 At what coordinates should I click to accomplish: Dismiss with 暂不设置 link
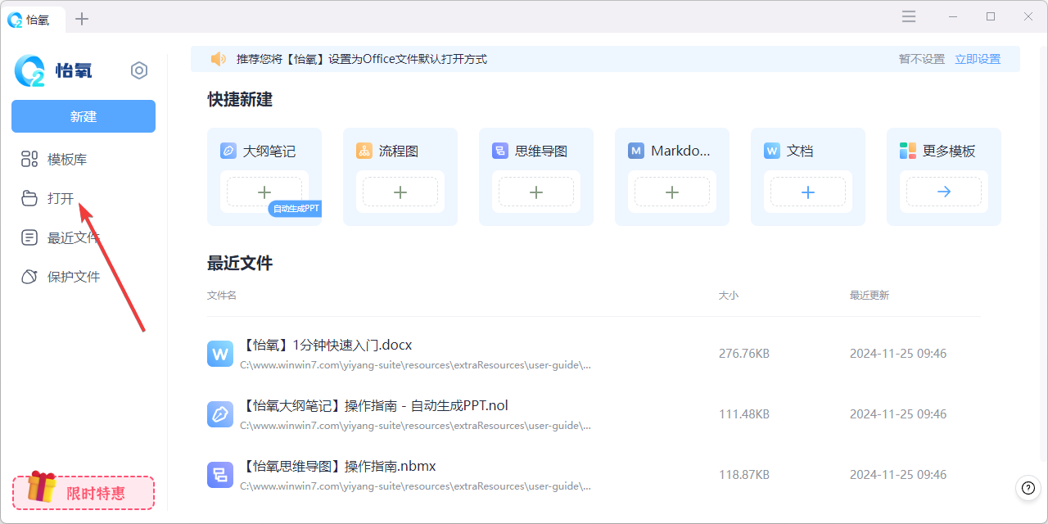click(x=921, y=58)
